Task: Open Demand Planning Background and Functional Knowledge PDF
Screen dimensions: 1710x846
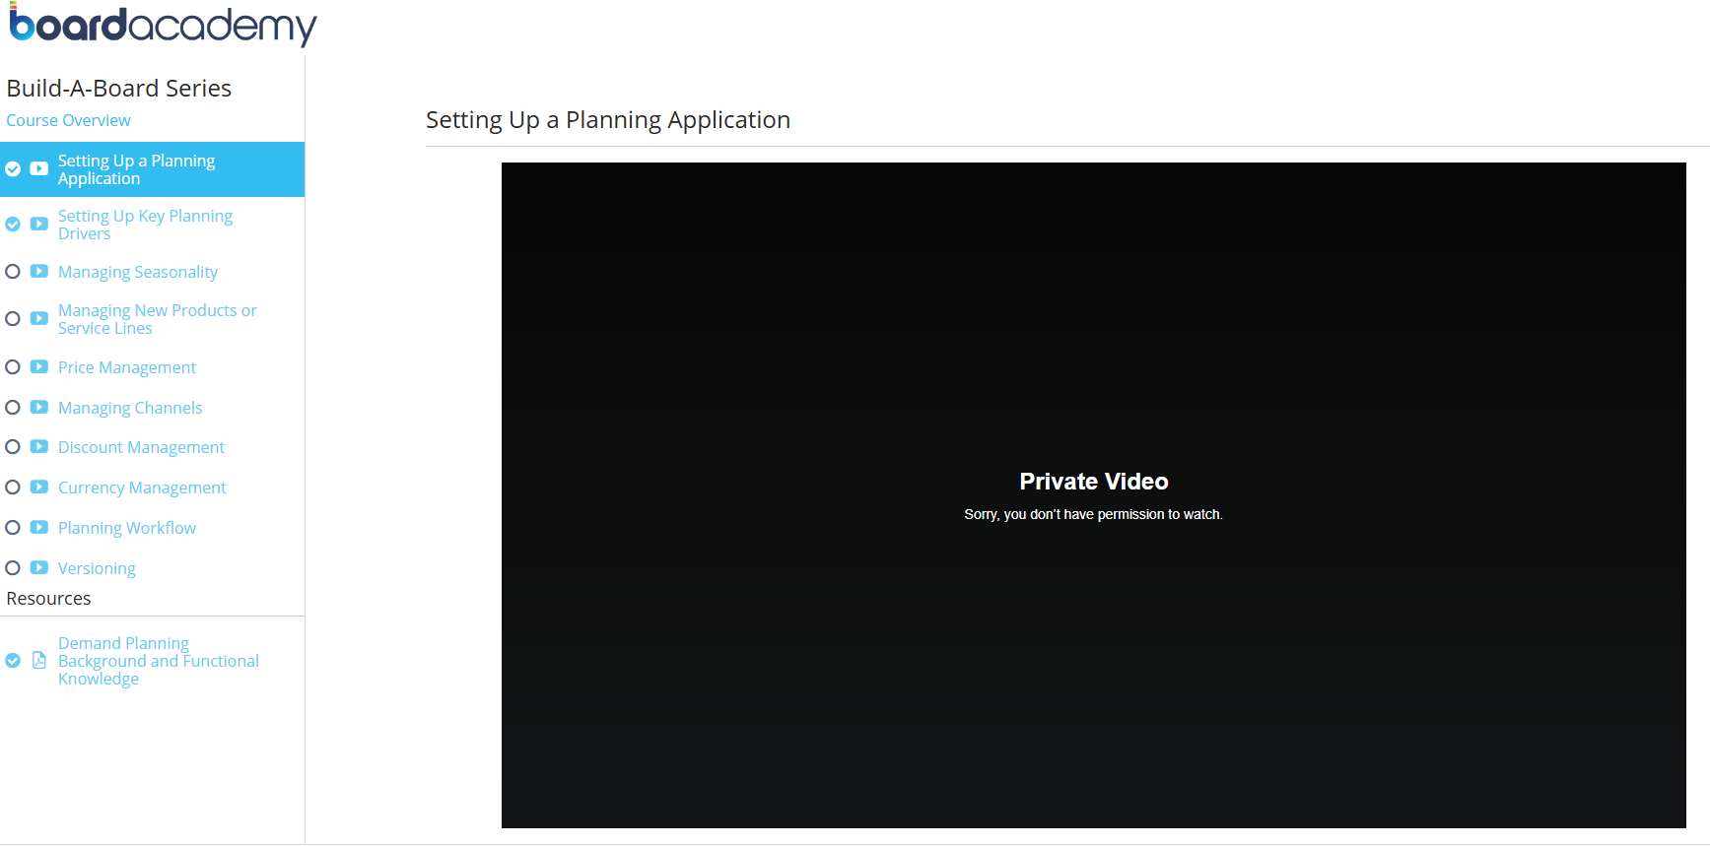Action: [x=158, y=661]
